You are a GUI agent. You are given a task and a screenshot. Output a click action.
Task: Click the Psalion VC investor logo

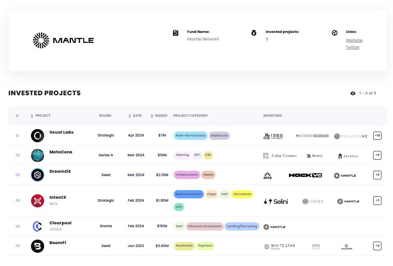pos(351,136)
